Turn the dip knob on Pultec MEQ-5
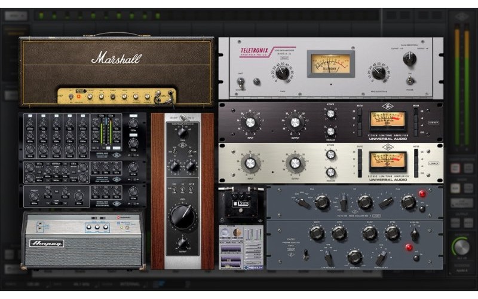This screenshot has width=478, height=299. pyautogui.click(x=365, y=202)
